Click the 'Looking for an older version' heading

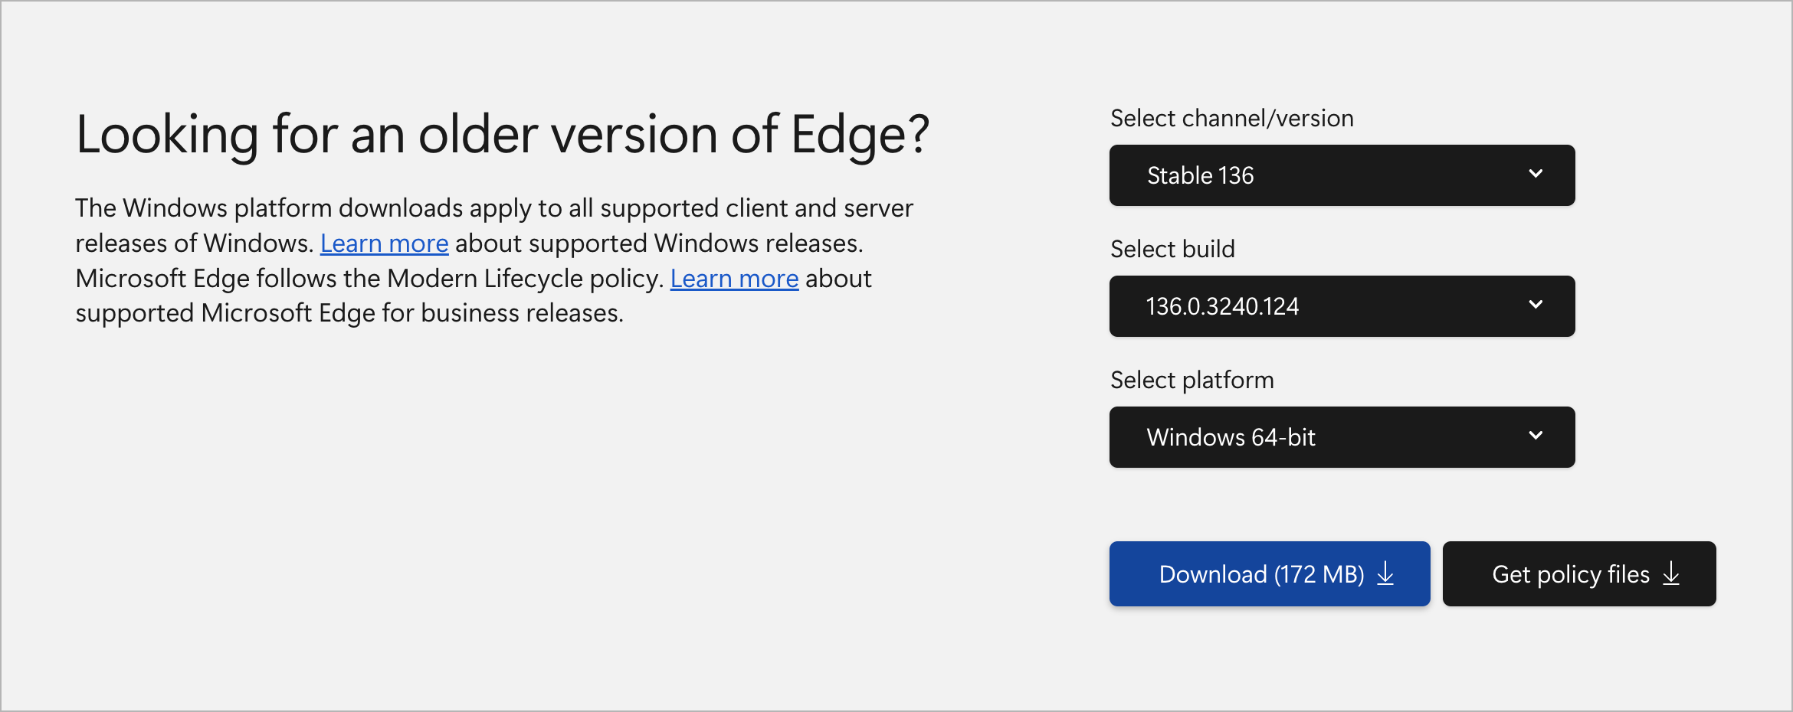(502, 135)
